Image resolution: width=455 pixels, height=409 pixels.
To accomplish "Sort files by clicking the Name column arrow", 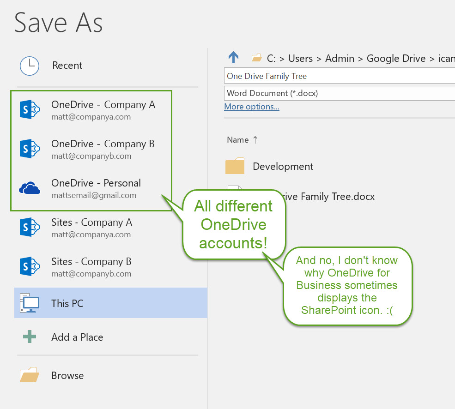I will point(255,139).
